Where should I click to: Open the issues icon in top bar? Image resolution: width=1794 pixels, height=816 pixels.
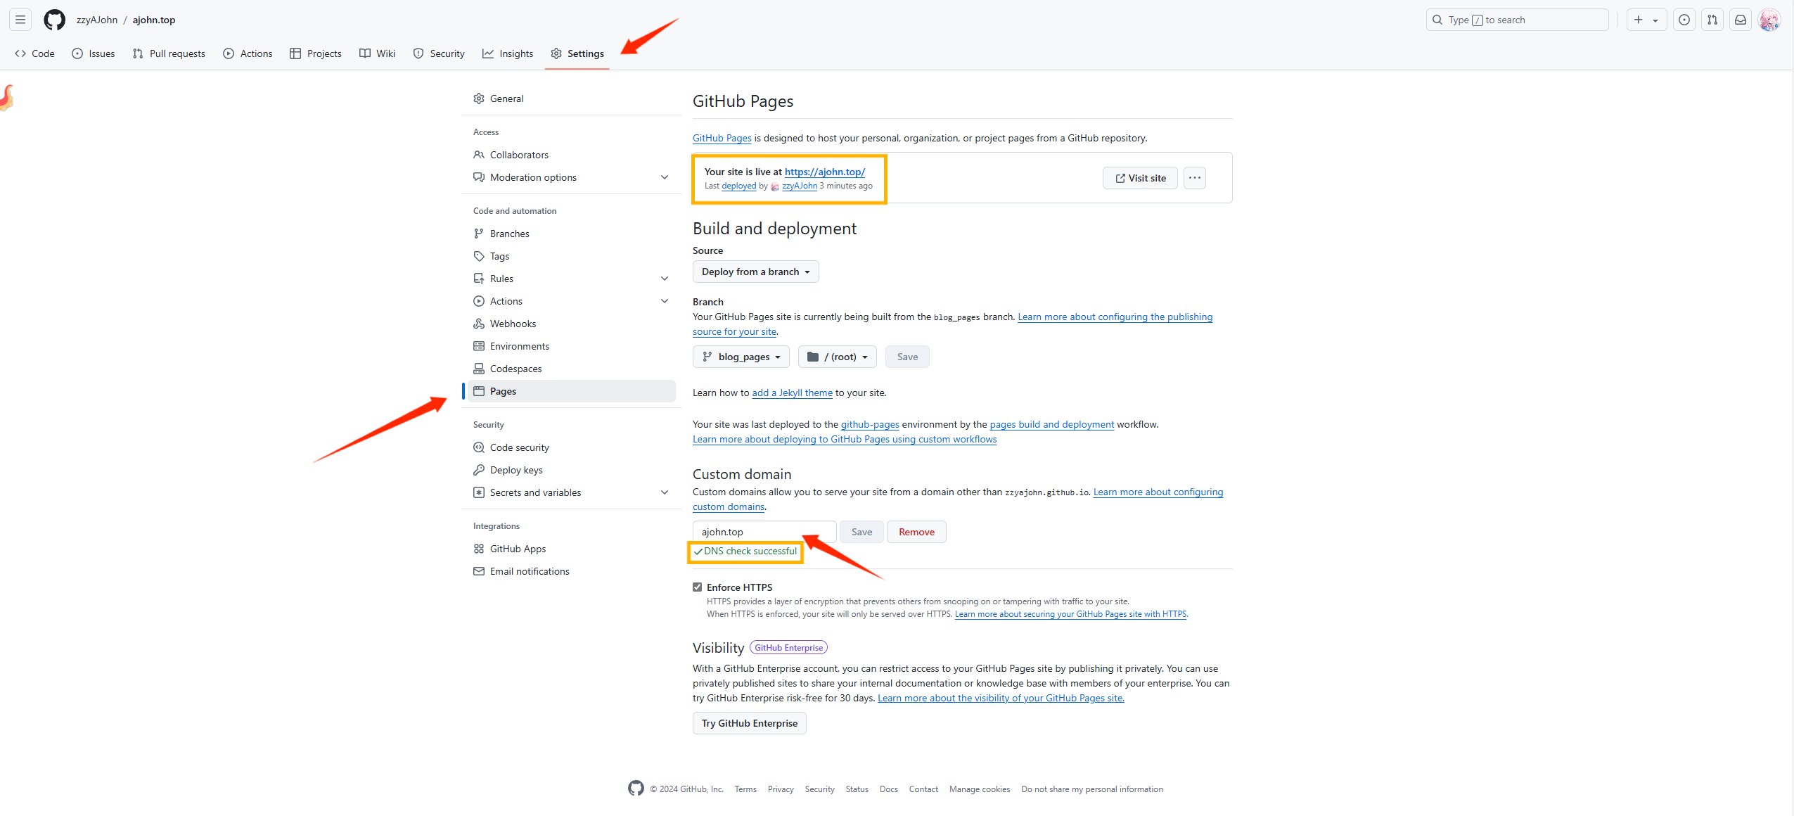pyautogui.click(x=1684, y=20)
